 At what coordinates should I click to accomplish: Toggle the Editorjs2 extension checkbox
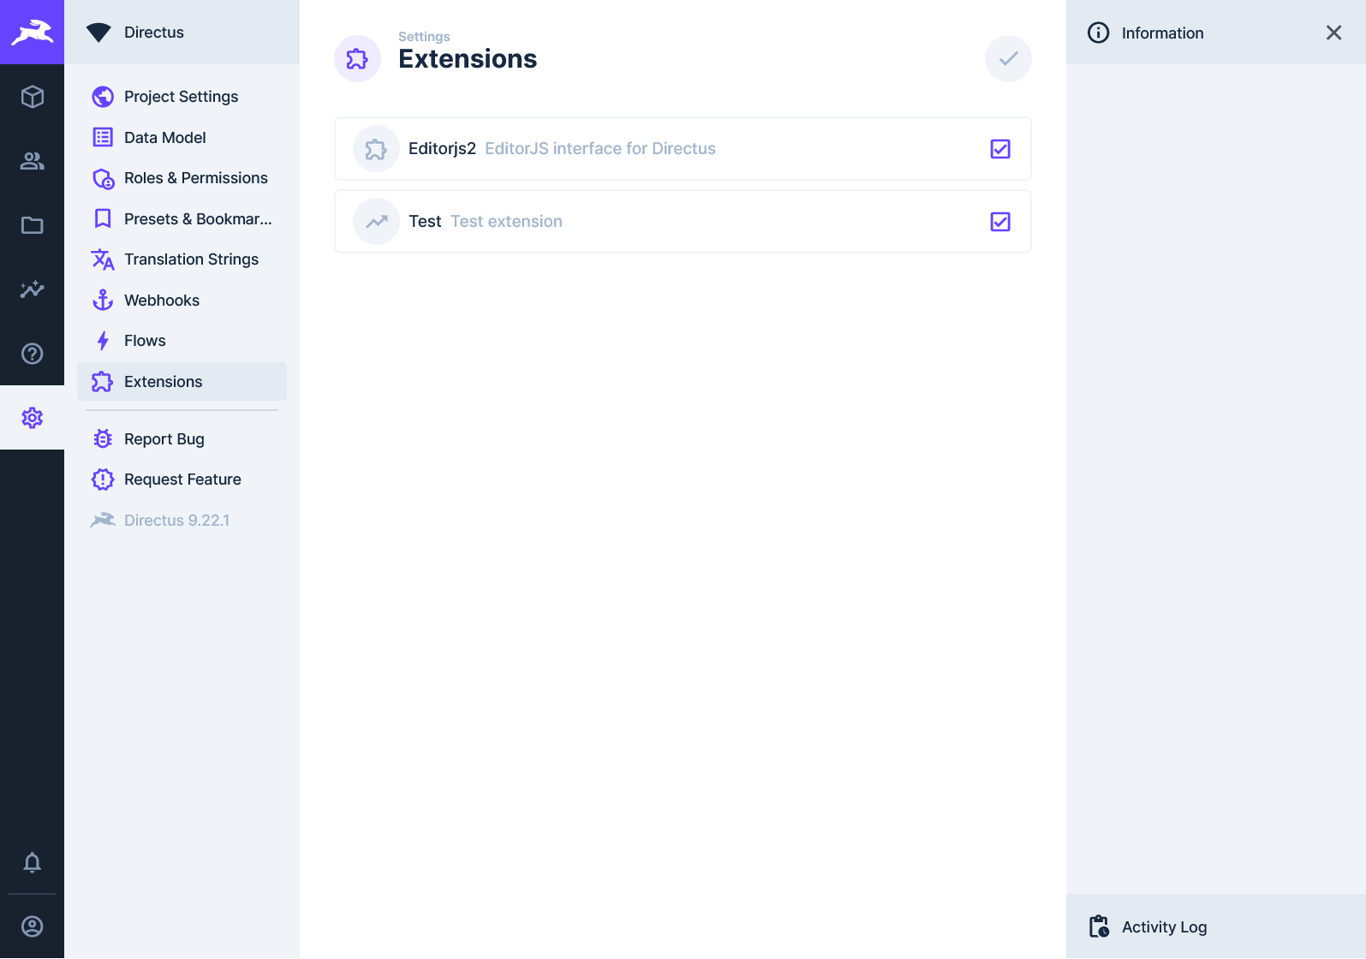(x=1000, y=149)
